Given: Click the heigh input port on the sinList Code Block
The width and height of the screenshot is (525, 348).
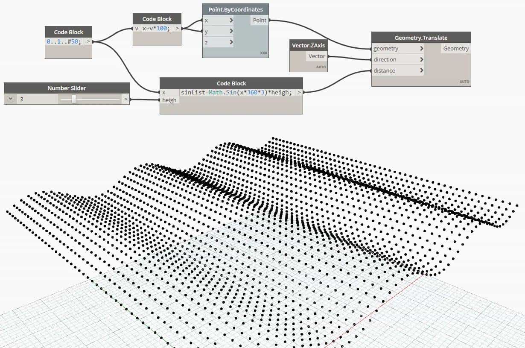Looking at the screenshot, I should 169,100.
